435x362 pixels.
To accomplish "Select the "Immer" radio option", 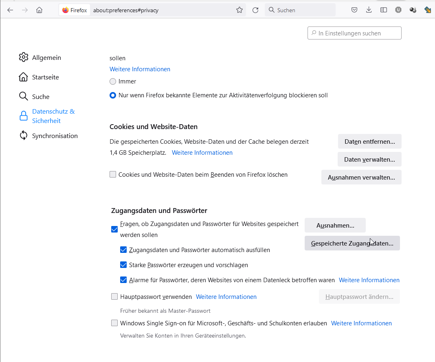I will (x=113, y=81).
